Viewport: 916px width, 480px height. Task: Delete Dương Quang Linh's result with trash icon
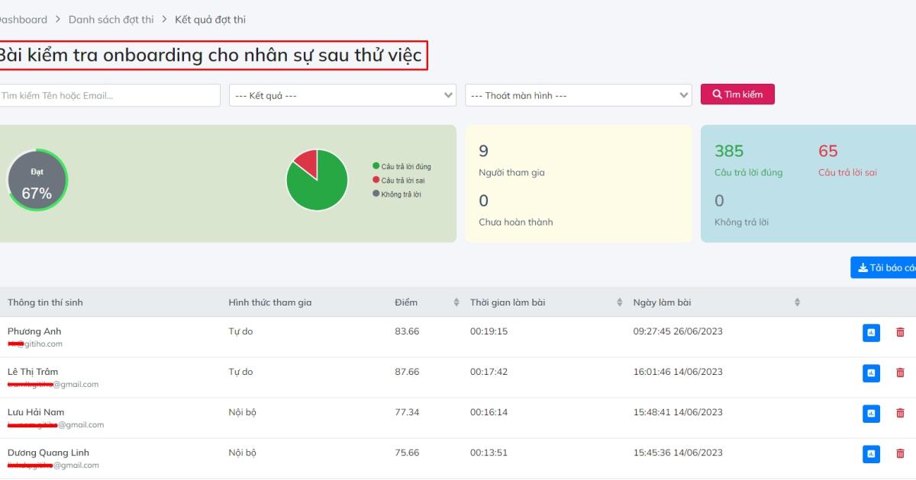pos(900,453)
